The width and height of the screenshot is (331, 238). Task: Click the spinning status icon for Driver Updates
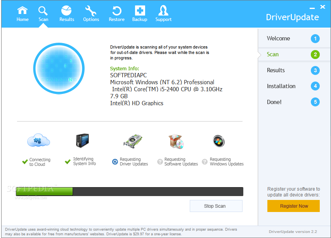(115, 162)
